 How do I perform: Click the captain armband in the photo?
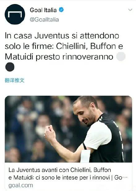point(85,156)
